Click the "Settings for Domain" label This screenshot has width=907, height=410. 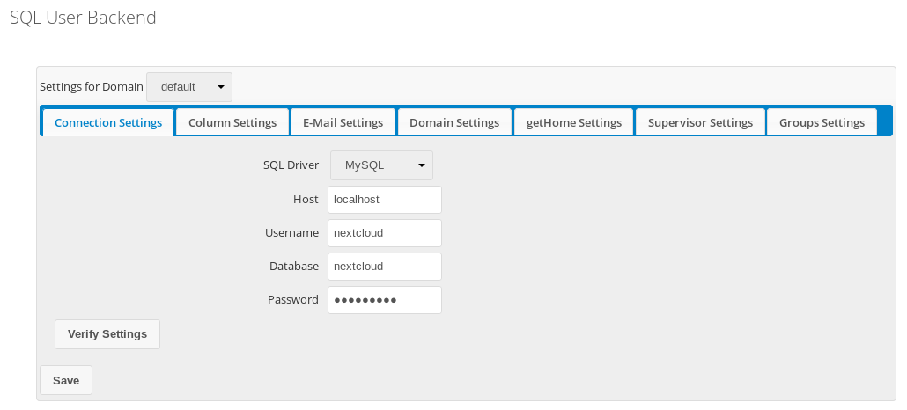[x=92, y=87]
